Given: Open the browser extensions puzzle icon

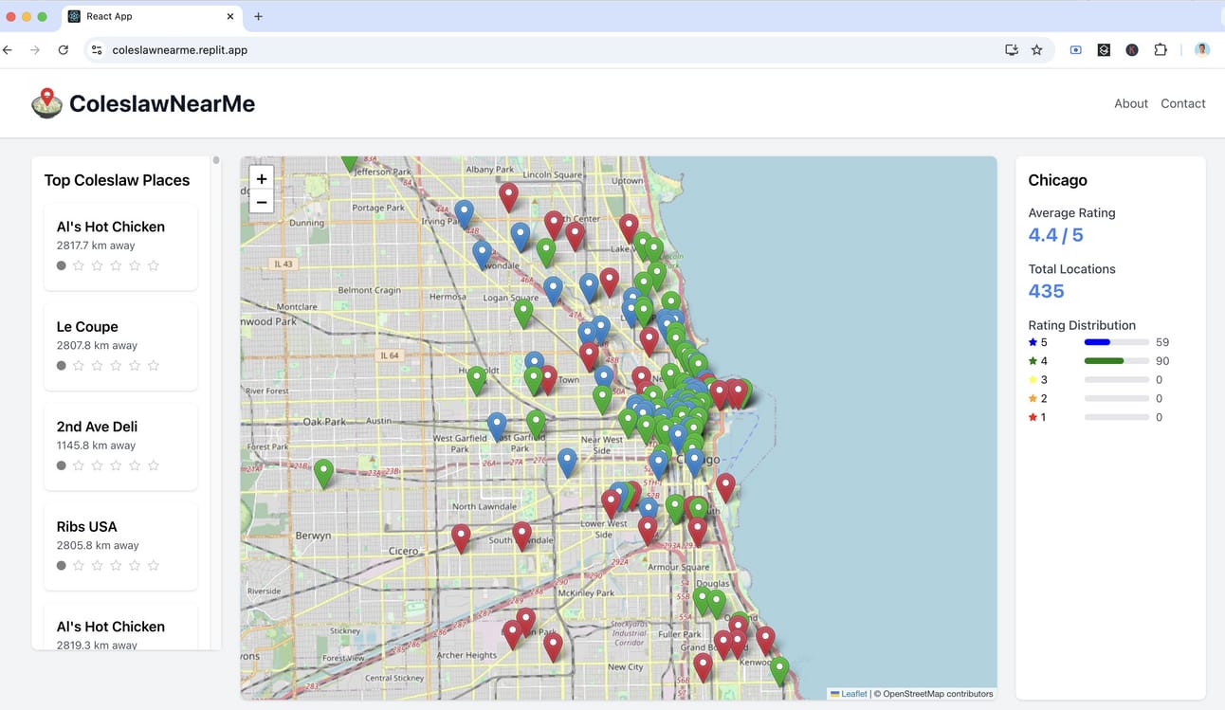Looking at the screenshot, I should 1160,50.
